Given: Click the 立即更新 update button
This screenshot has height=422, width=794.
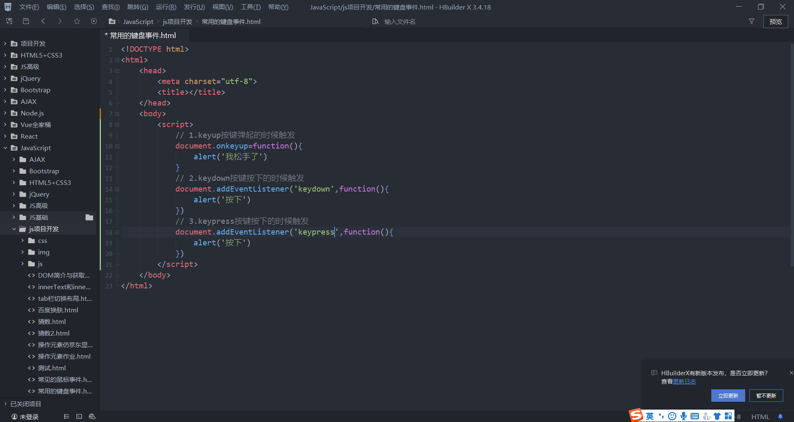Looking at the screenshot, I should tap(728, 396).
